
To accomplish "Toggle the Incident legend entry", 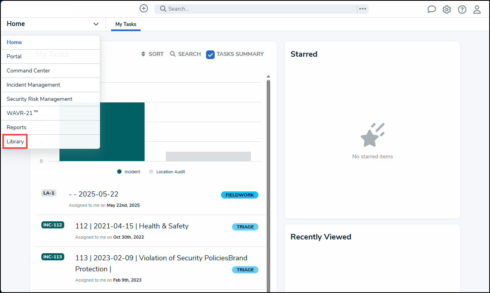I will click(x=129, y=172).
